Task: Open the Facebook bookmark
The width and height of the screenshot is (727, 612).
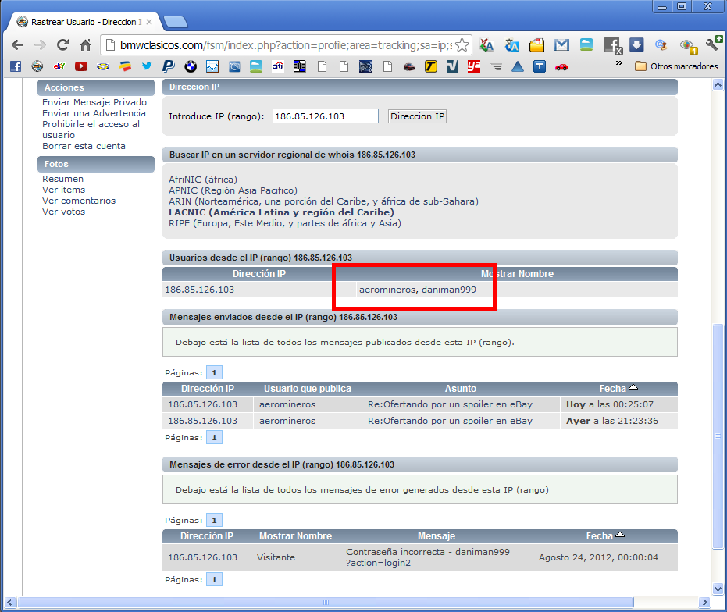Action: [16, 66]
